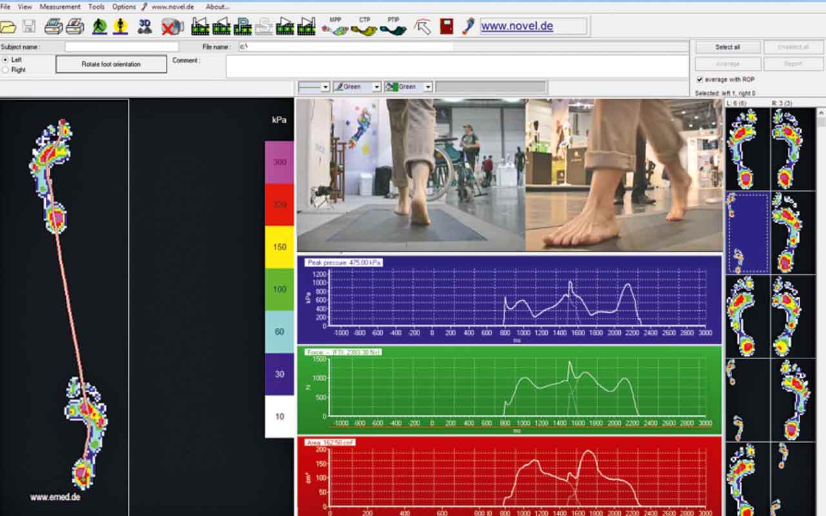The height and width of the screenshot is (516, 826).
Task: Show the MPP foot picture
Action: point(336,27)
